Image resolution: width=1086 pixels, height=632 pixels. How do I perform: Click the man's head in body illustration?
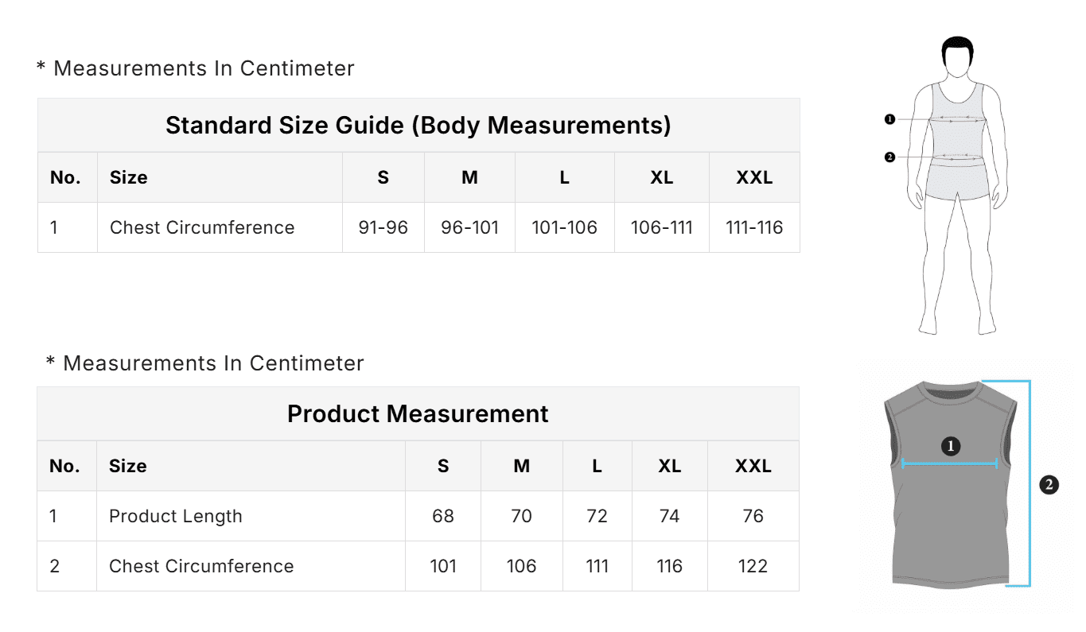[x=958, y=57]
